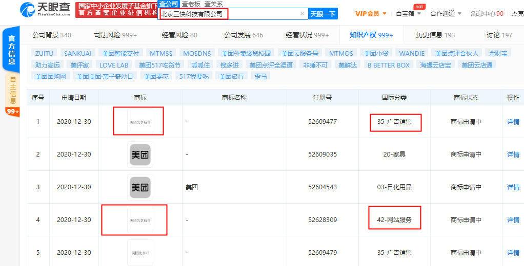Image resolution: width=524 pixels, height=266 pixels.
Task: Select the 歪马 tag
Action: pos(260,76)
